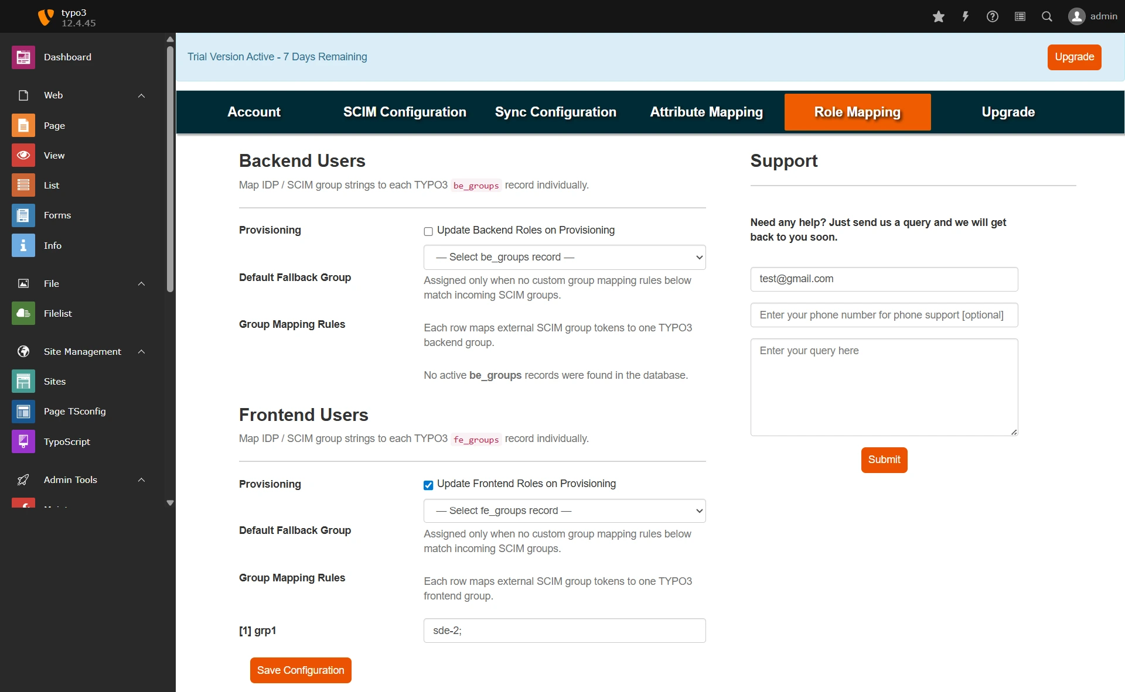
Task: Switch to the Sync Configuration tab
Action: click(x=555, y=112)
